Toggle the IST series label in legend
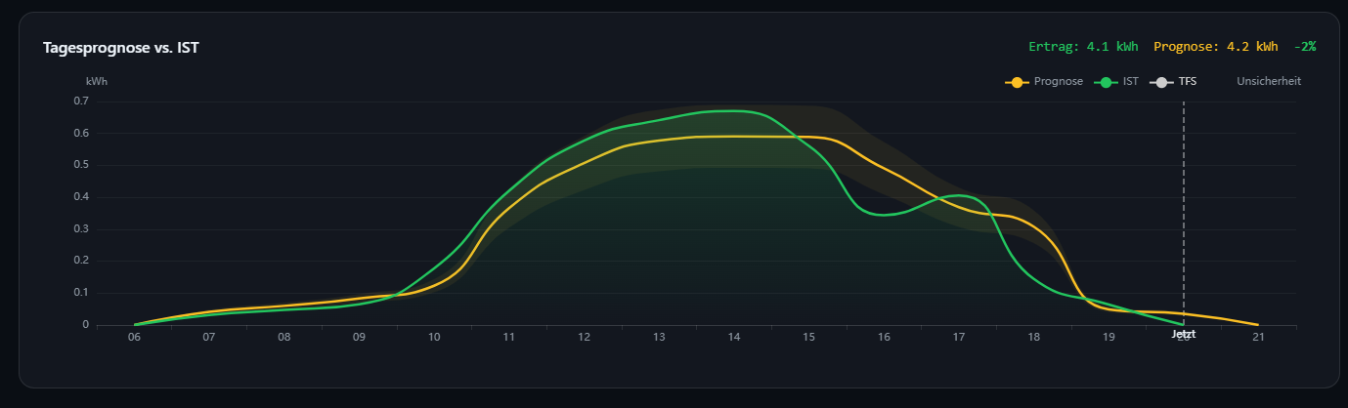The image size is (1348, 408). point(1130,82)
